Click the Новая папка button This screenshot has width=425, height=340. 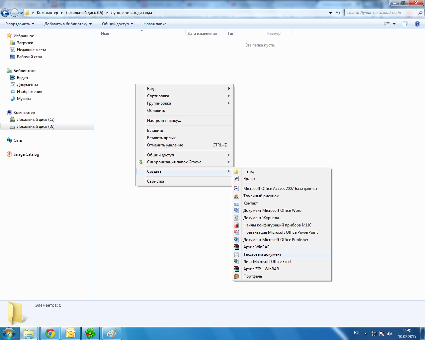pos(155,24)
